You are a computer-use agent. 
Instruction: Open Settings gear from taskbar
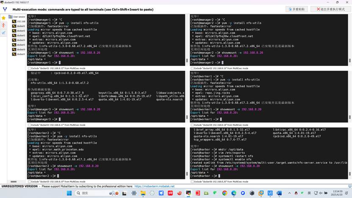(134, 193)
